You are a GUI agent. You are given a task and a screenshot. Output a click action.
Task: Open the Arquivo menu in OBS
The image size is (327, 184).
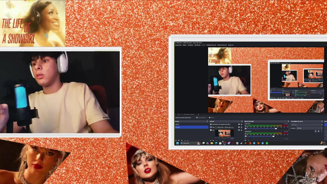pos(178,45)
